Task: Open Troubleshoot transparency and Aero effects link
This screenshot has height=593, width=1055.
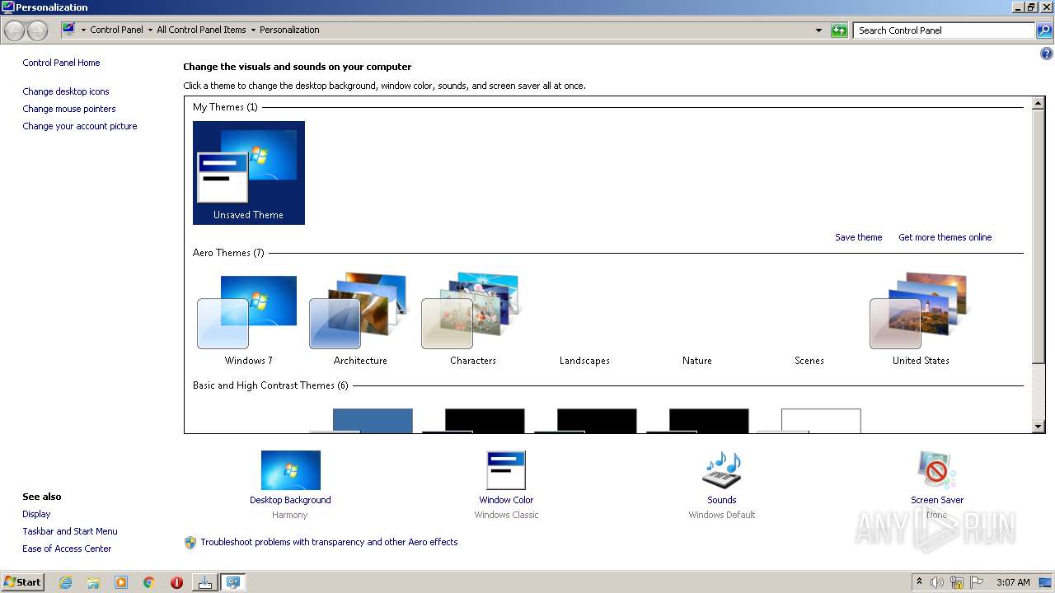Action: (329, 542)
